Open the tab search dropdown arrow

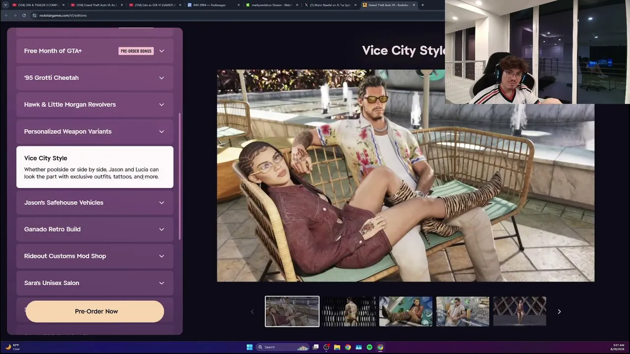pos(5,5)
